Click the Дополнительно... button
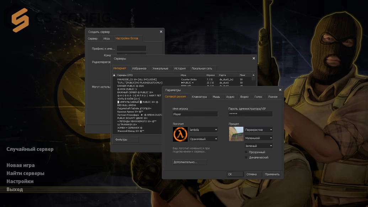The image size is (368, 207). pos(190,162)
